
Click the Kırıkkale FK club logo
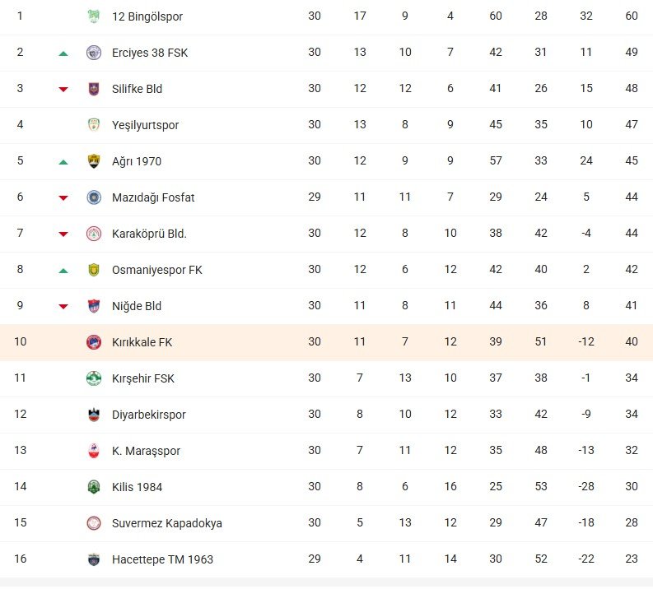[93, 342]
